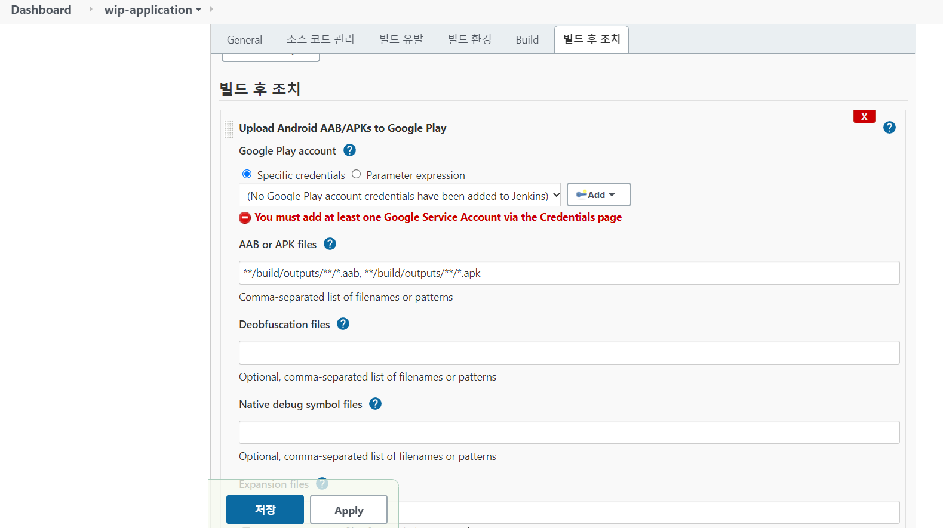Focus the Expansion files input field
943x528 pixels.
click(x=649, y=512)
